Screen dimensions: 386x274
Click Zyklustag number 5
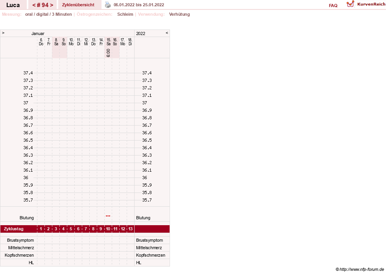71,229
